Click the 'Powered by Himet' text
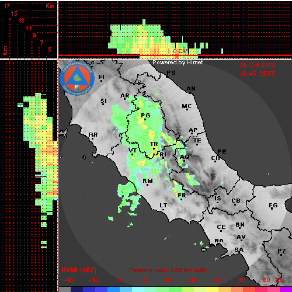This screenshot has width=292, height=292. [178, 62]
